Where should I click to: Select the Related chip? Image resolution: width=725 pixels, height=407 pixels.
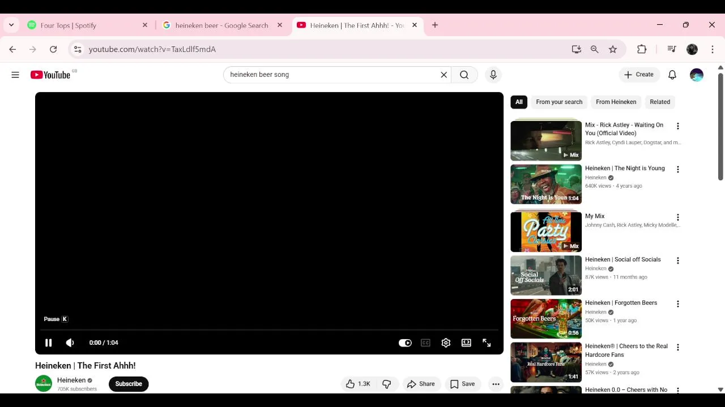coord(660,102)
